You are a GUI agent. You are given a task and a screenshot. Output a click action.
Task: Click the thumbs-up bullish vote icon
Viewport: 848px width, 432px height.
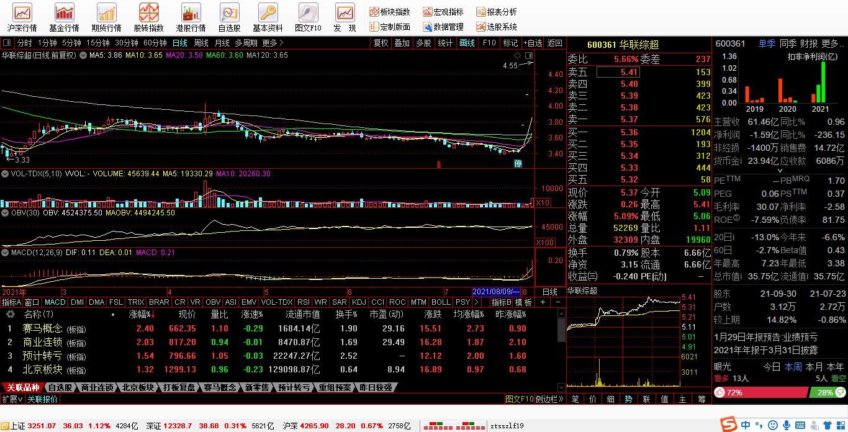[720, 393]
